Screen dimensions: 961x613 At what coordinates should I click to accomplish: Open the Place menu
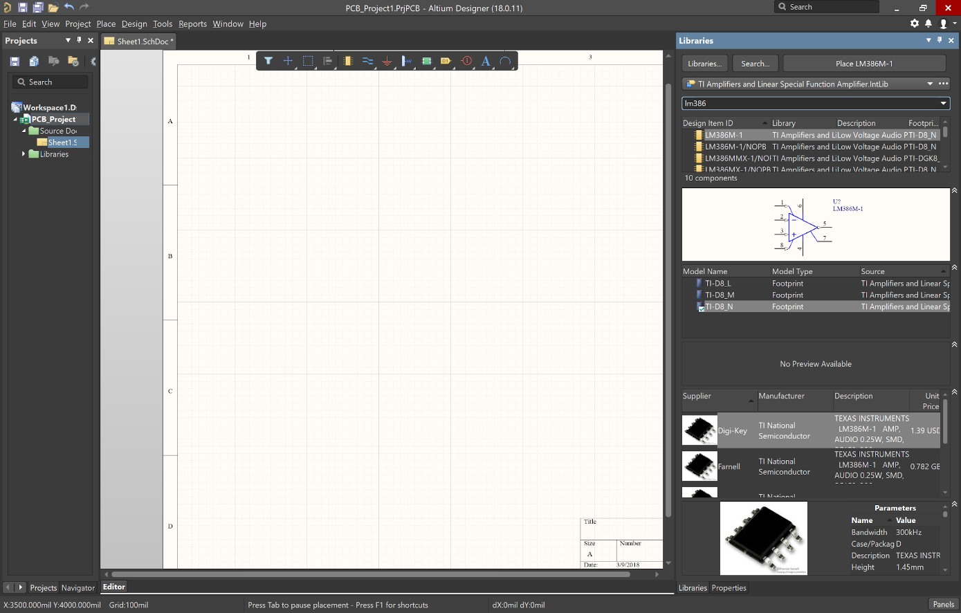pos(106,24)
